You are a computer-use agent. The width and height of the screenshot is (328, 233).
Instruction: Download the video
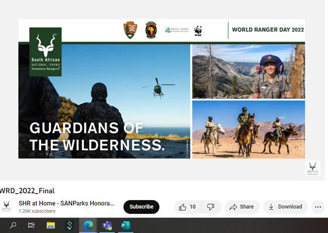[x=285, y=207]
